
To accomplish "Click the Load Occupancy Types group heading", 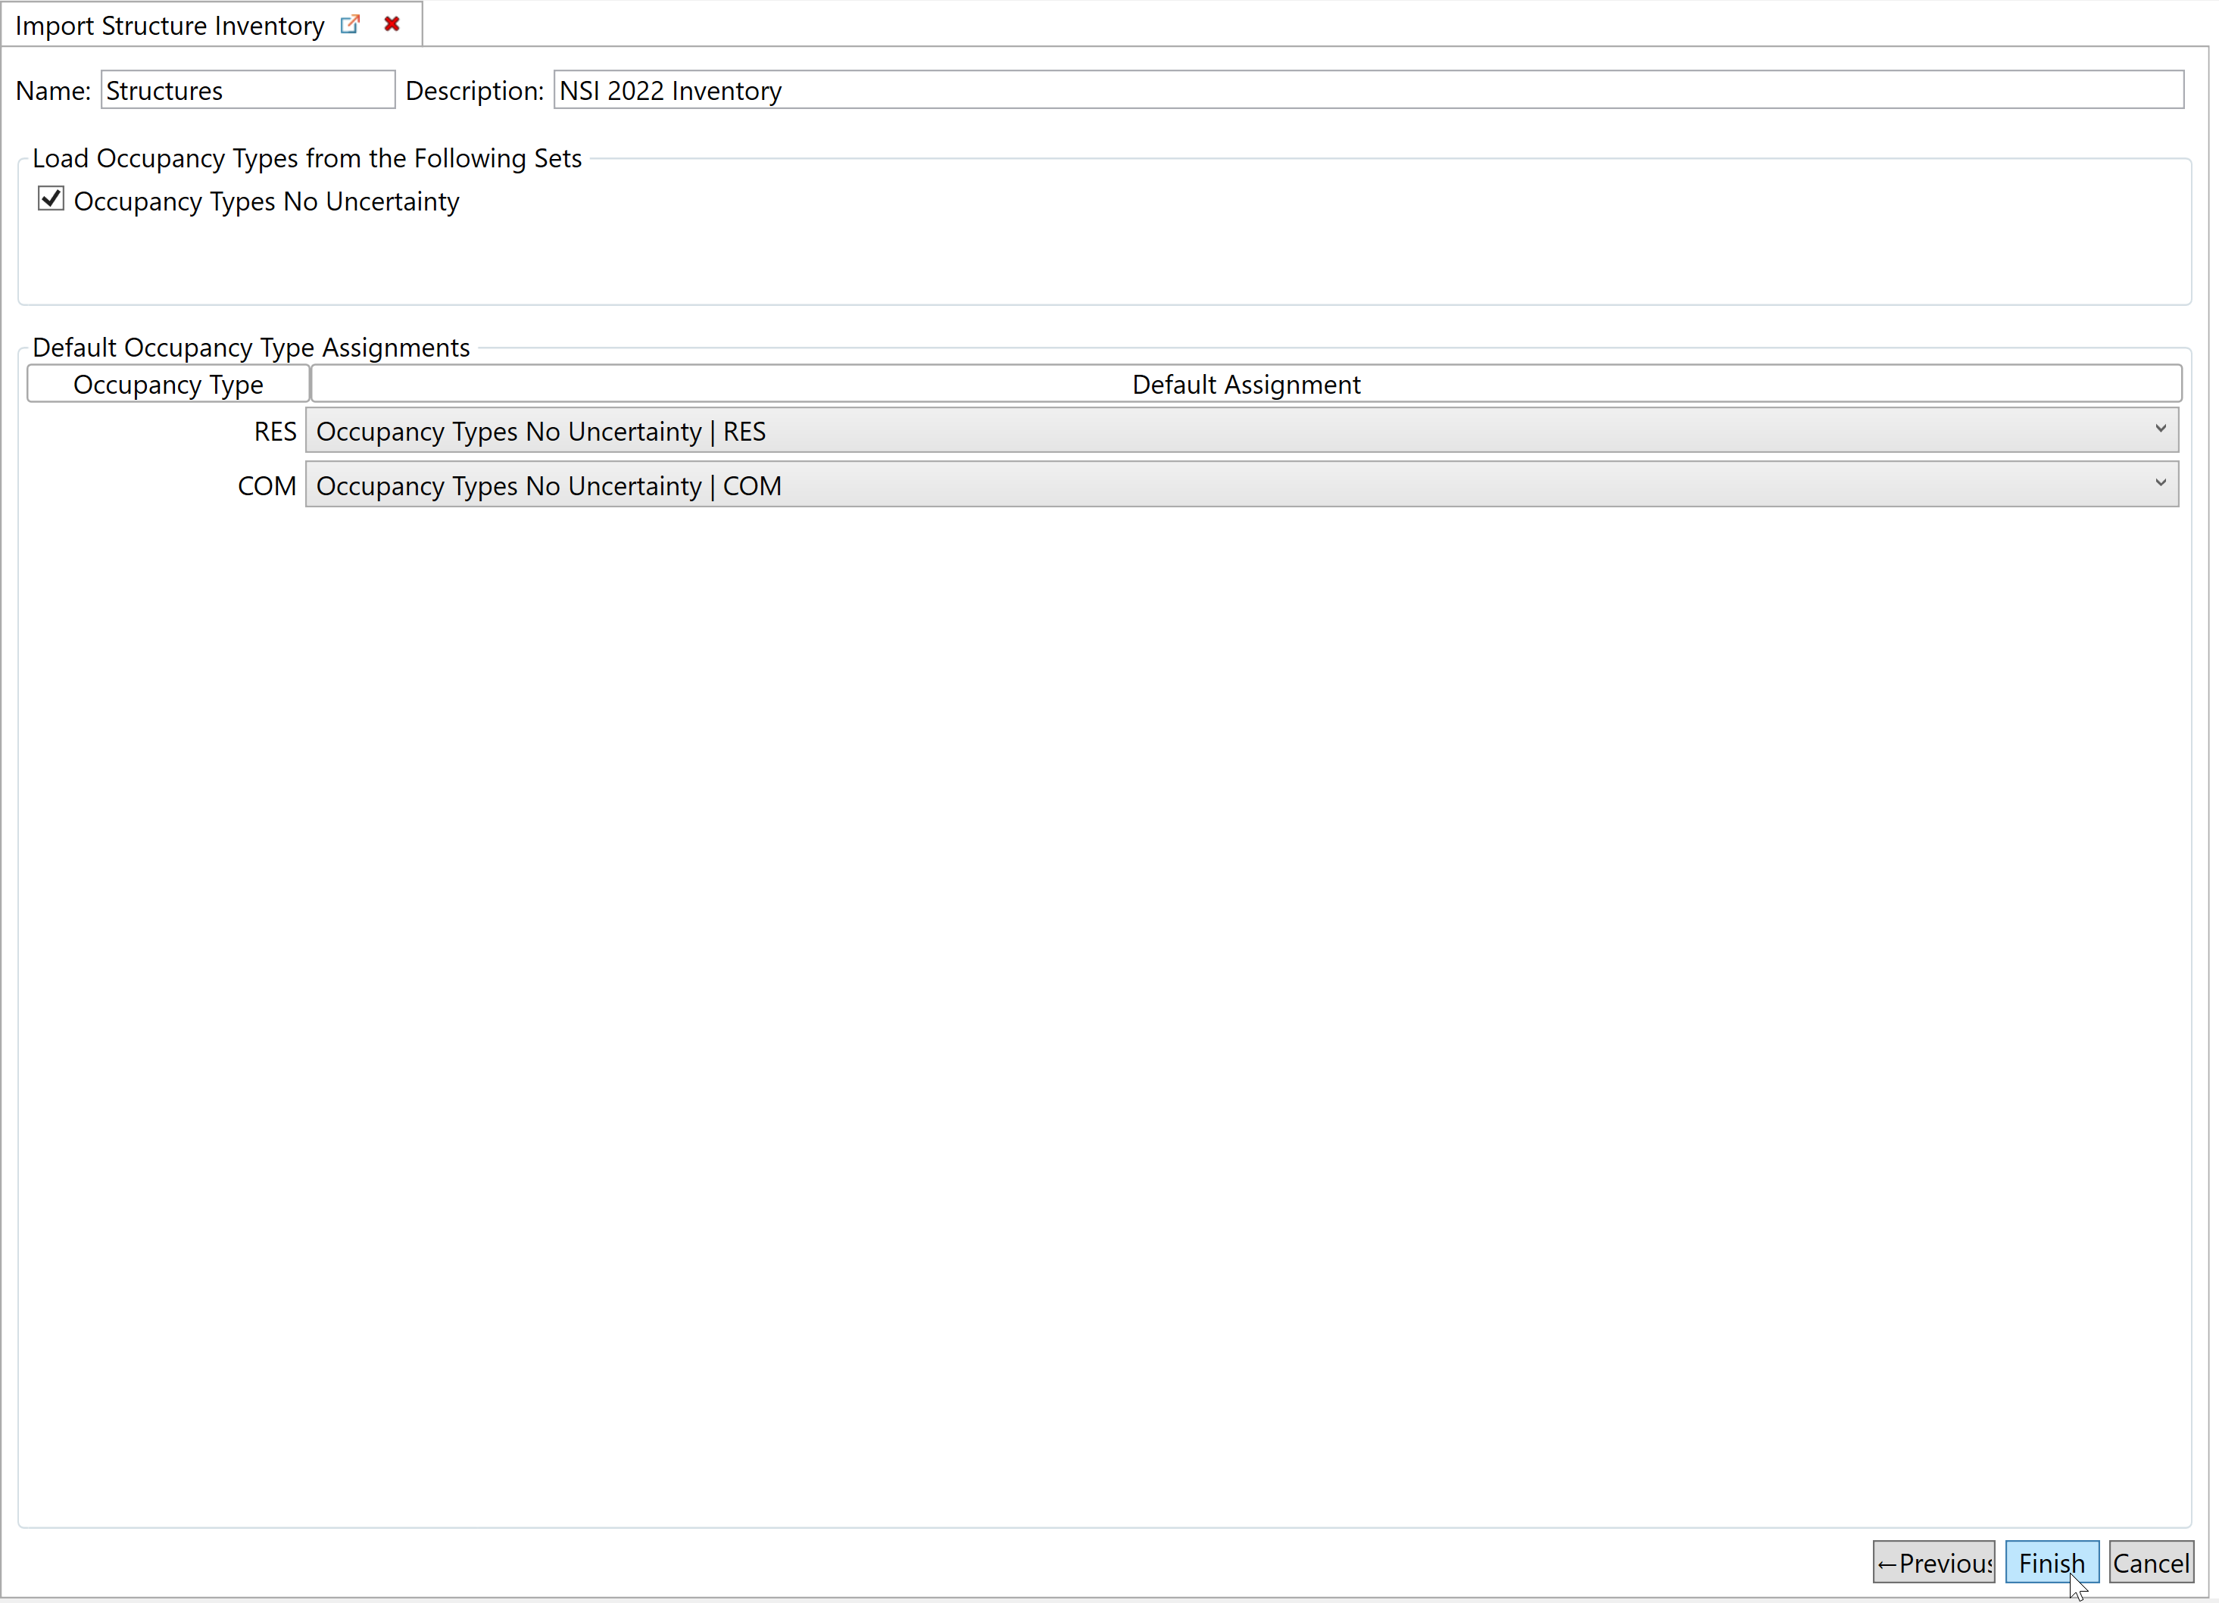I will click(306, 158).
